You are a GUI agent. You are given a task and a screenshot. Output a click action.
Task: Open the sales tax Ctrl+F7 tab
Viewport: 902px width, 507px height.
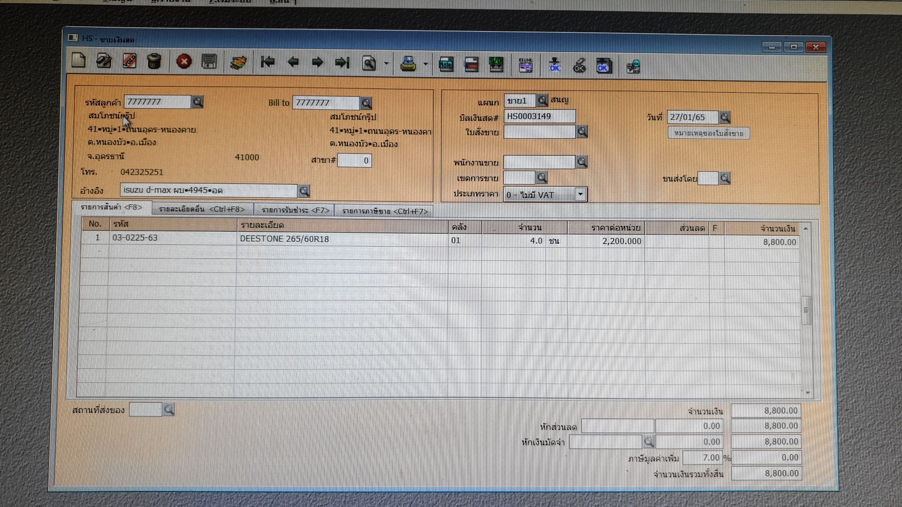tap(385, 211)
